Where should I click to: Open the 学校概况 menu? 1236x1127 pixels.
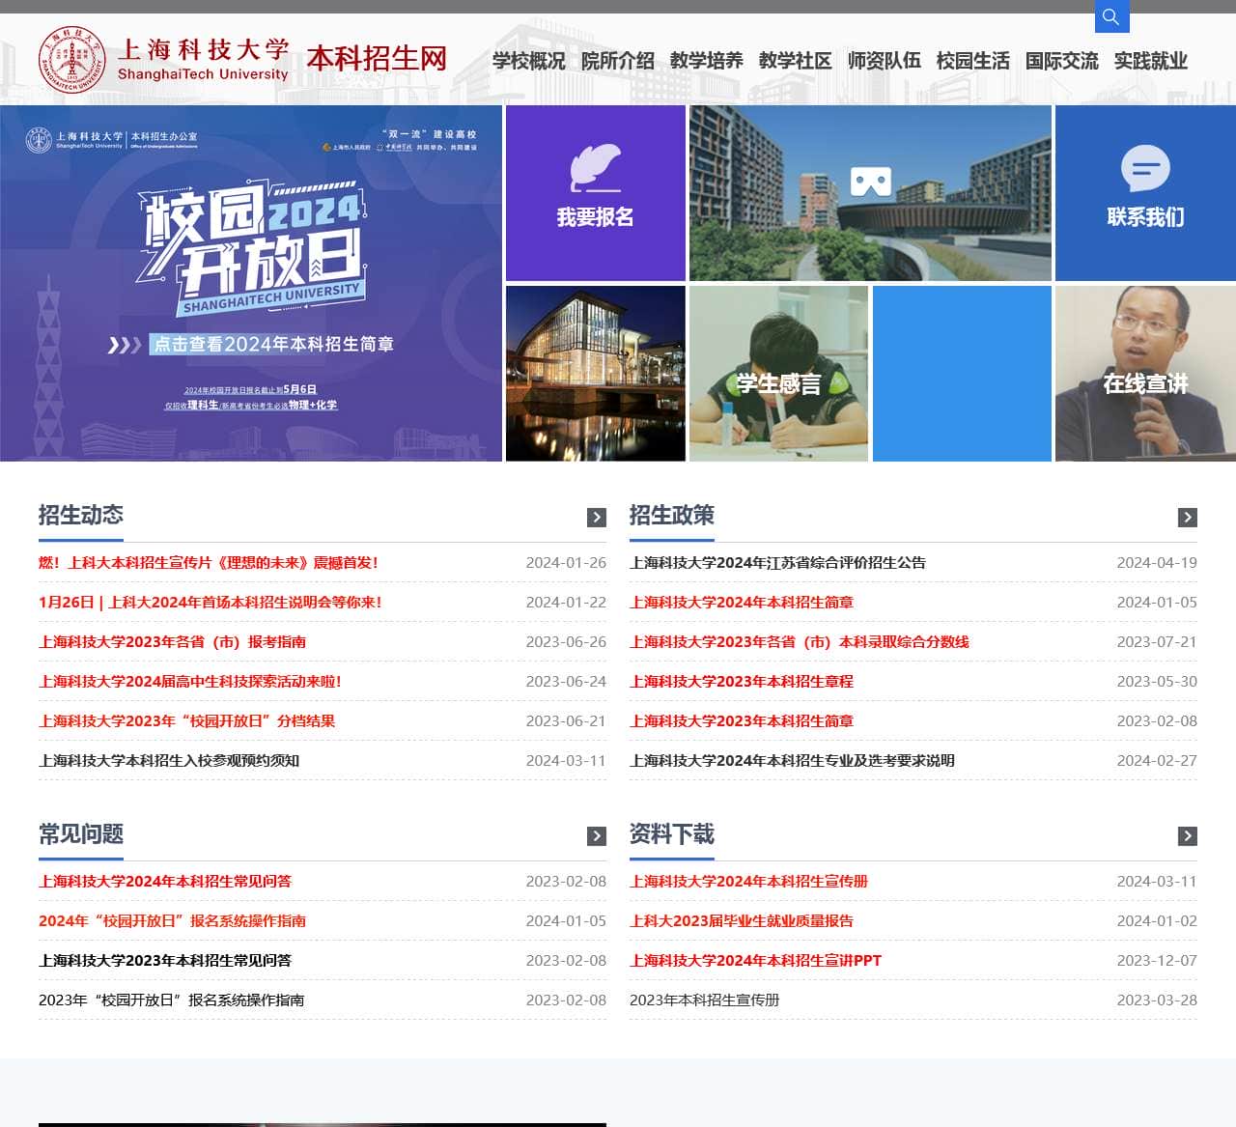point(529,61)
